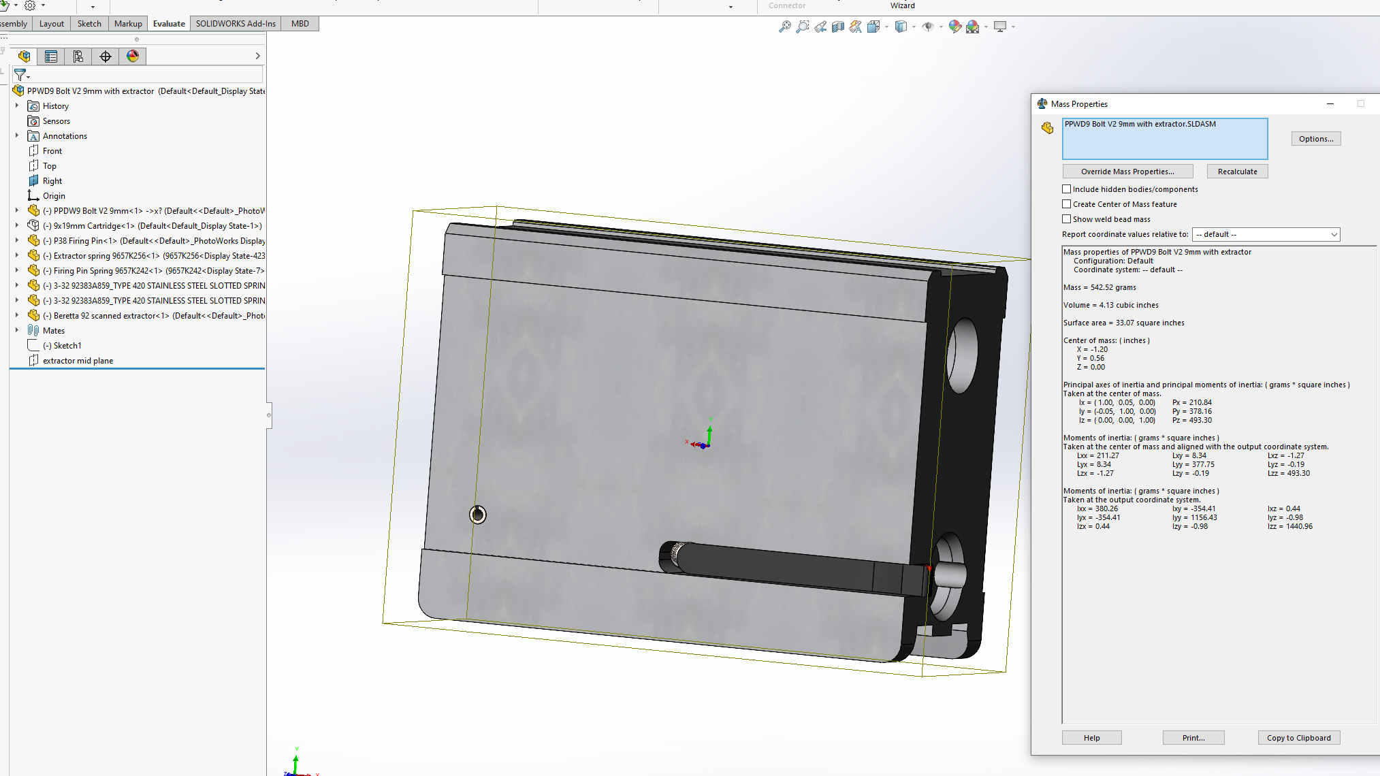Open the Edit Appearance tool
The image size is (1380, 776).
954,27
